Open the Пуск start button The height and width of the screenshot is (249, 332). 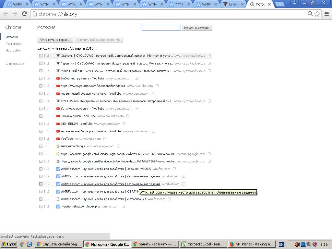(x=9, y=244)
